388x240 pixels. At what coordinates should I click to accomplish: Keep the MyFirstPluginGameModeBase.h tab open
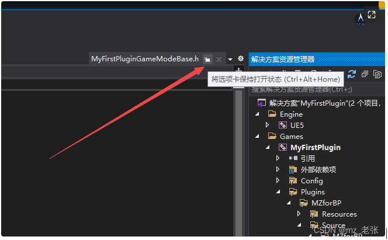coord(207,60)
